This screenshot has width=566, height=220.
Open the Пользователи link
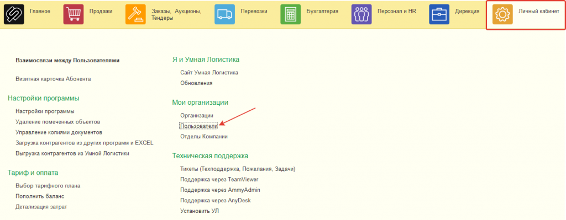click(198, 126)
